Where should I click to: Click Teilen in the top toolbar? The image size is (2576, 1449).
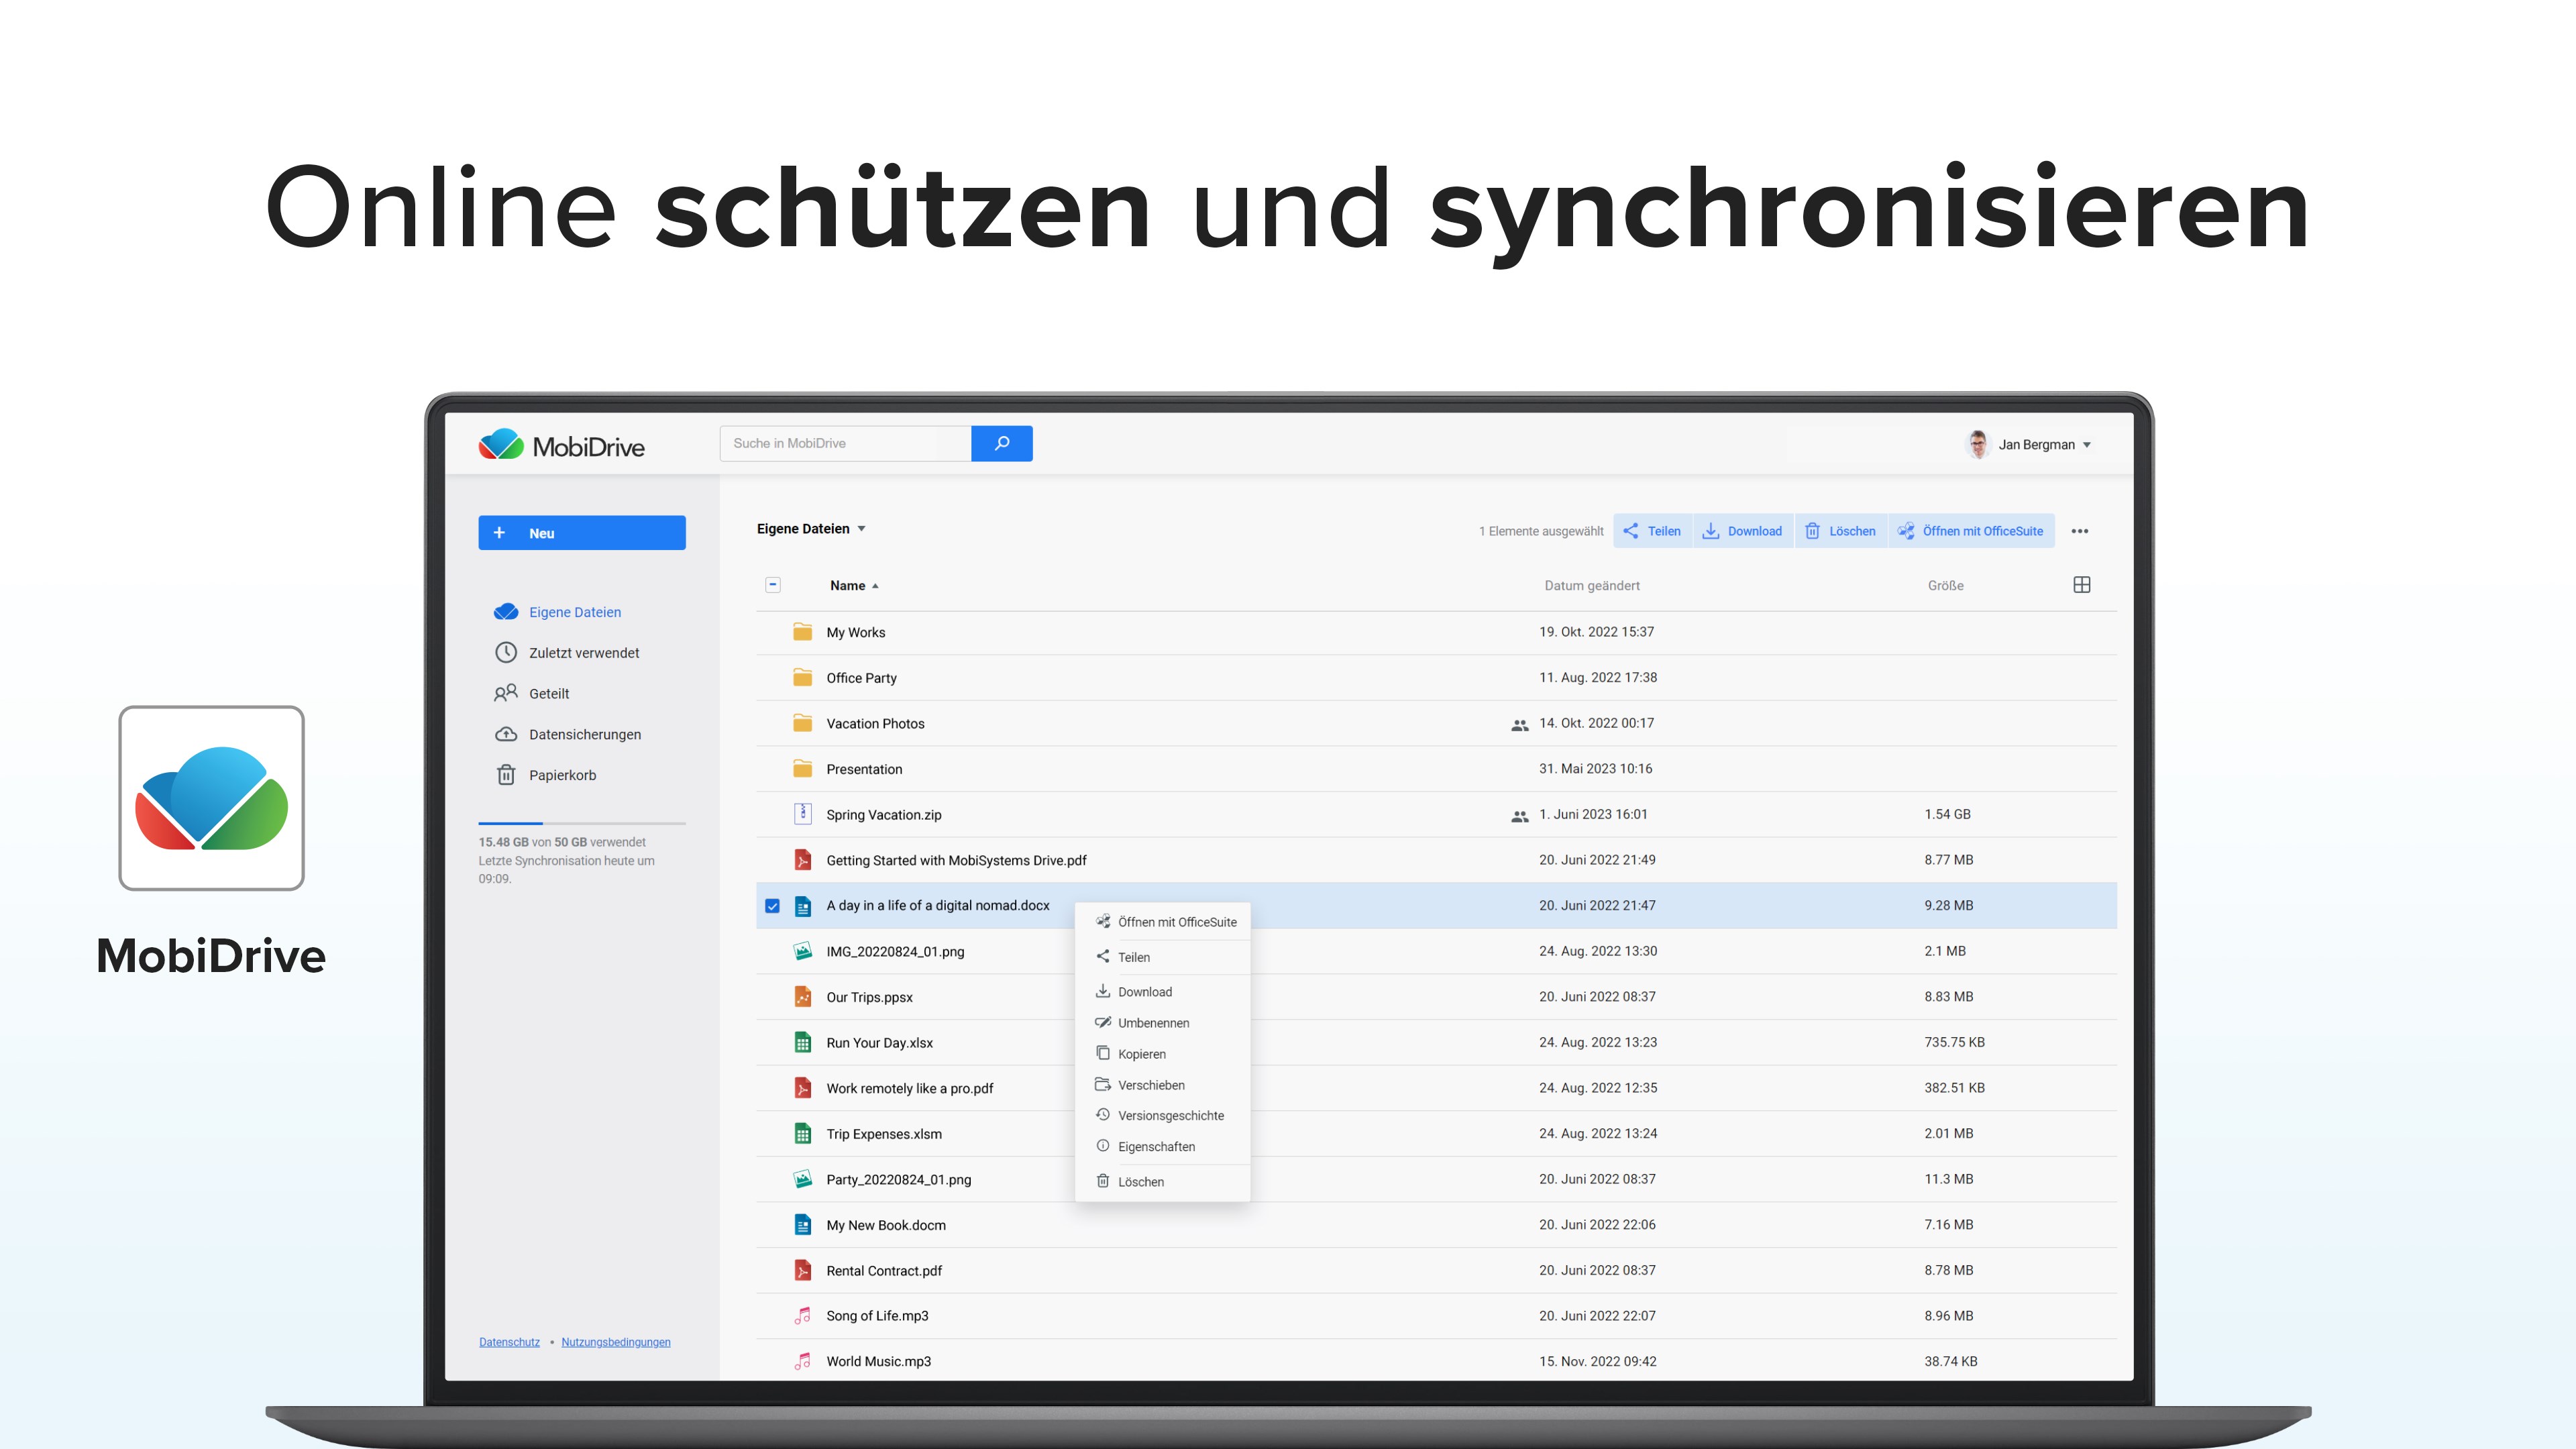pyautogui.click(x=1652, y=531)
